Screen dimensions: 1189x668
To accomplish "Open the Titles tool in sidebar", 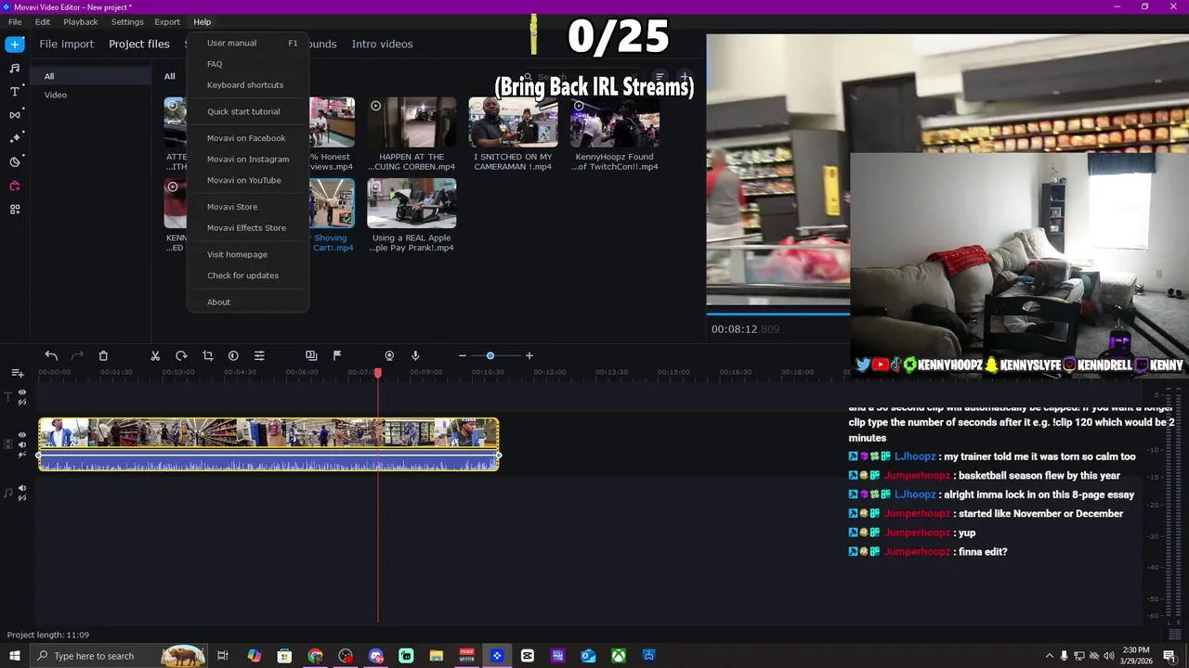I will pyautogui.click(x=15, y=92).
